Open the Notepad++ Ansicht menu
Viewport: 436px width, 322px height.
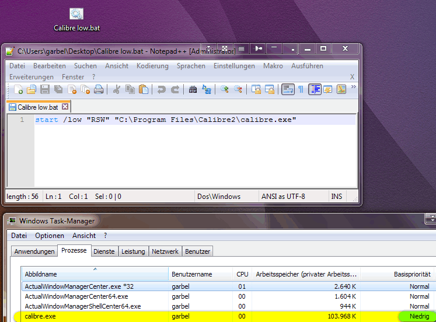pyautogui.click(x=117, y=66)
